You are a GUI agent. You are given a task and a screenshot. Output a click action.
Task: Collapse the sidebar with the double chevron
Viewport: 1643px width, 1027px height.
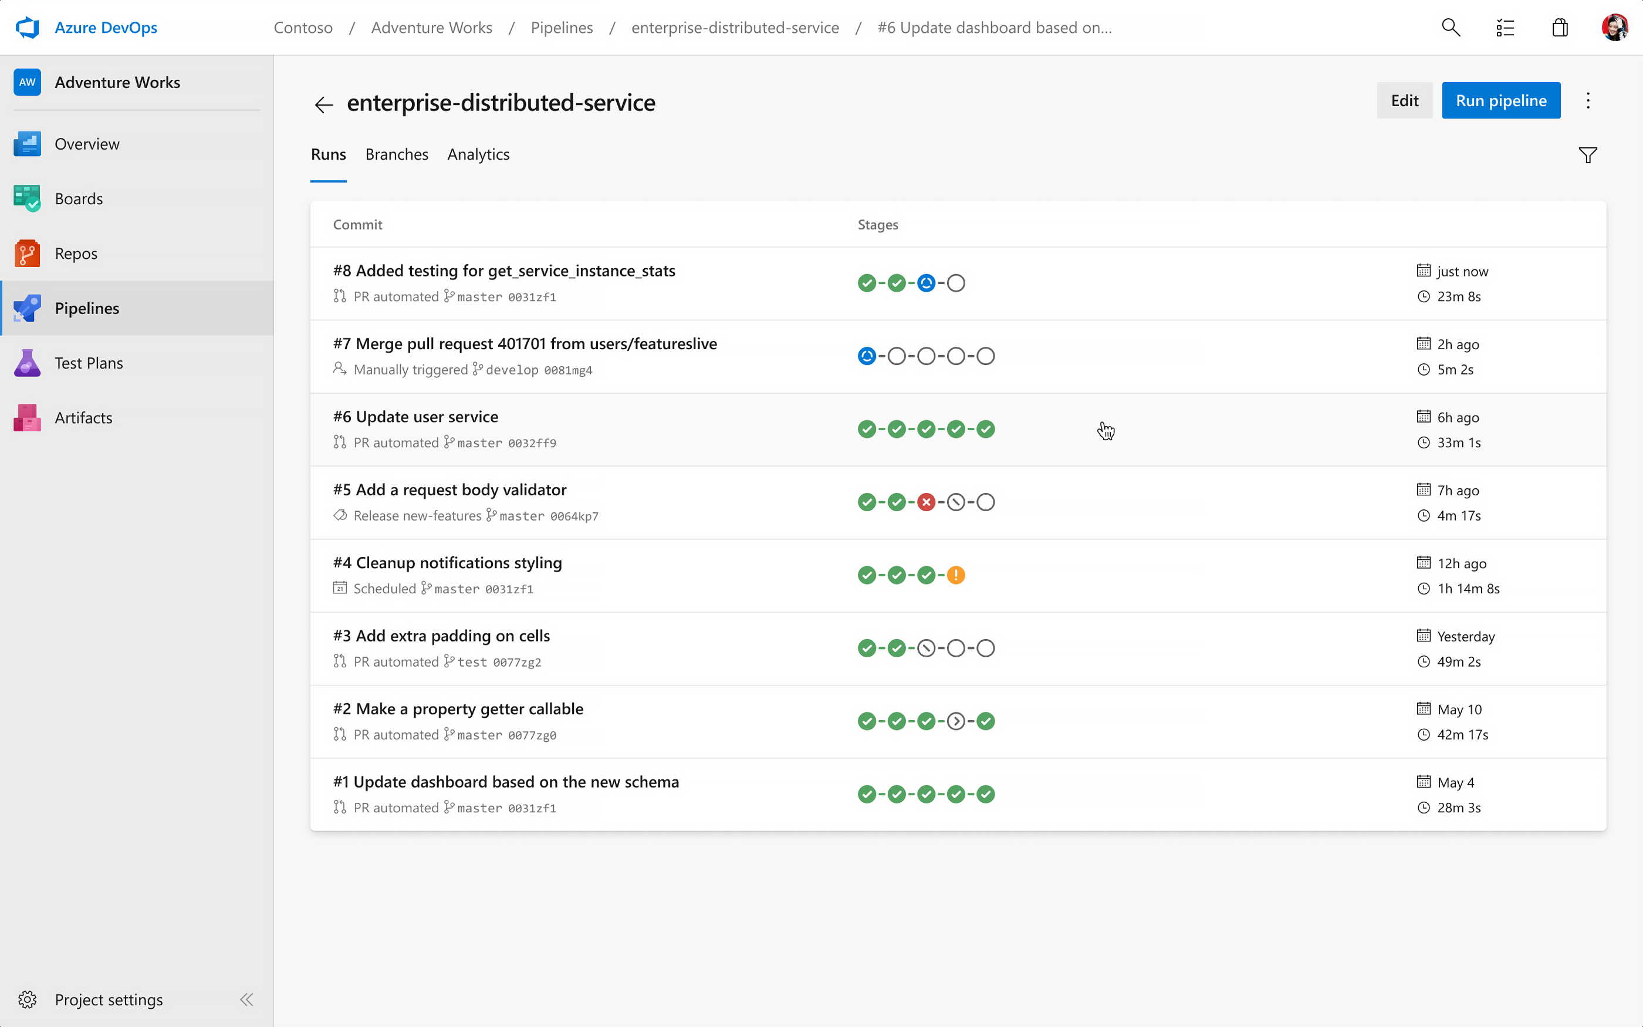246,999
